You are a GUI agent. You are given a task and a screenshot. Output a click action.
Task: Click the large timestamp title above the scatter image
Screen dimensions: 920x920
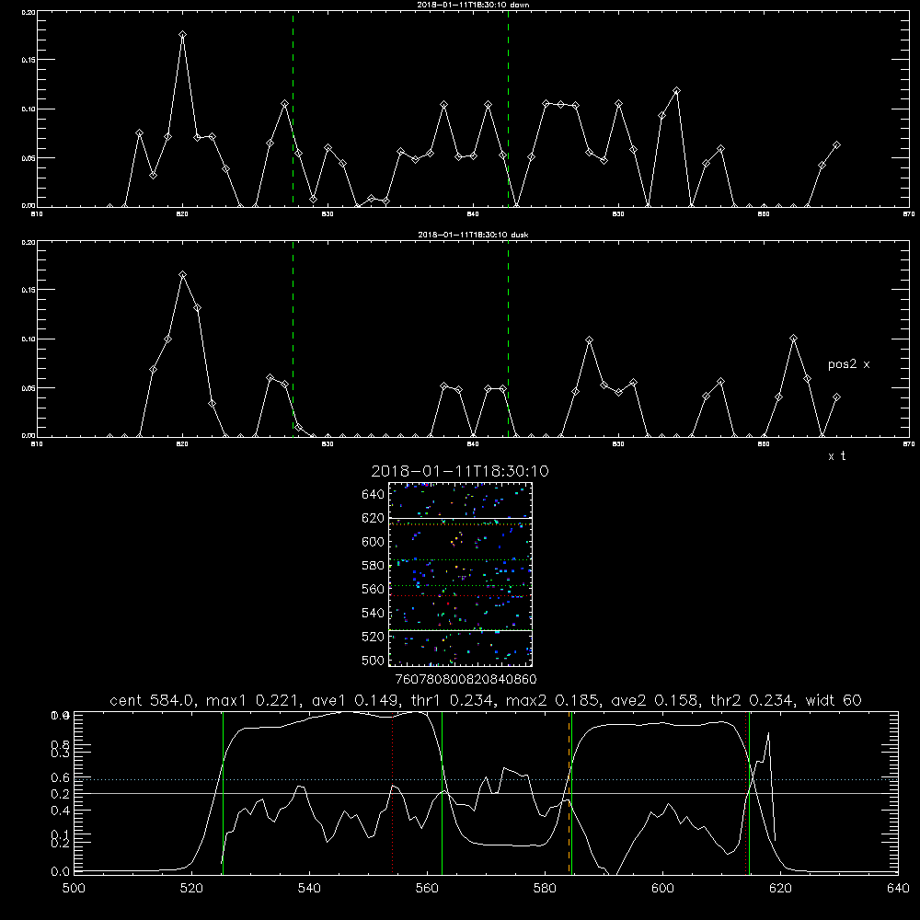click(x=460, y=471)
